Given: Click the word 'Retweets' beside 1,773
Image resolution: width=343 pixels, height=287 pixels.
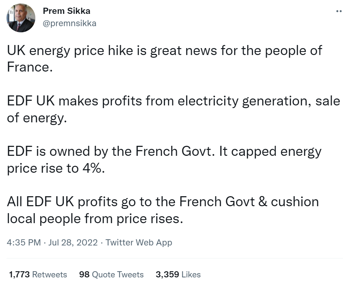Looking at the screenshot, I should [x=50, y=275].
